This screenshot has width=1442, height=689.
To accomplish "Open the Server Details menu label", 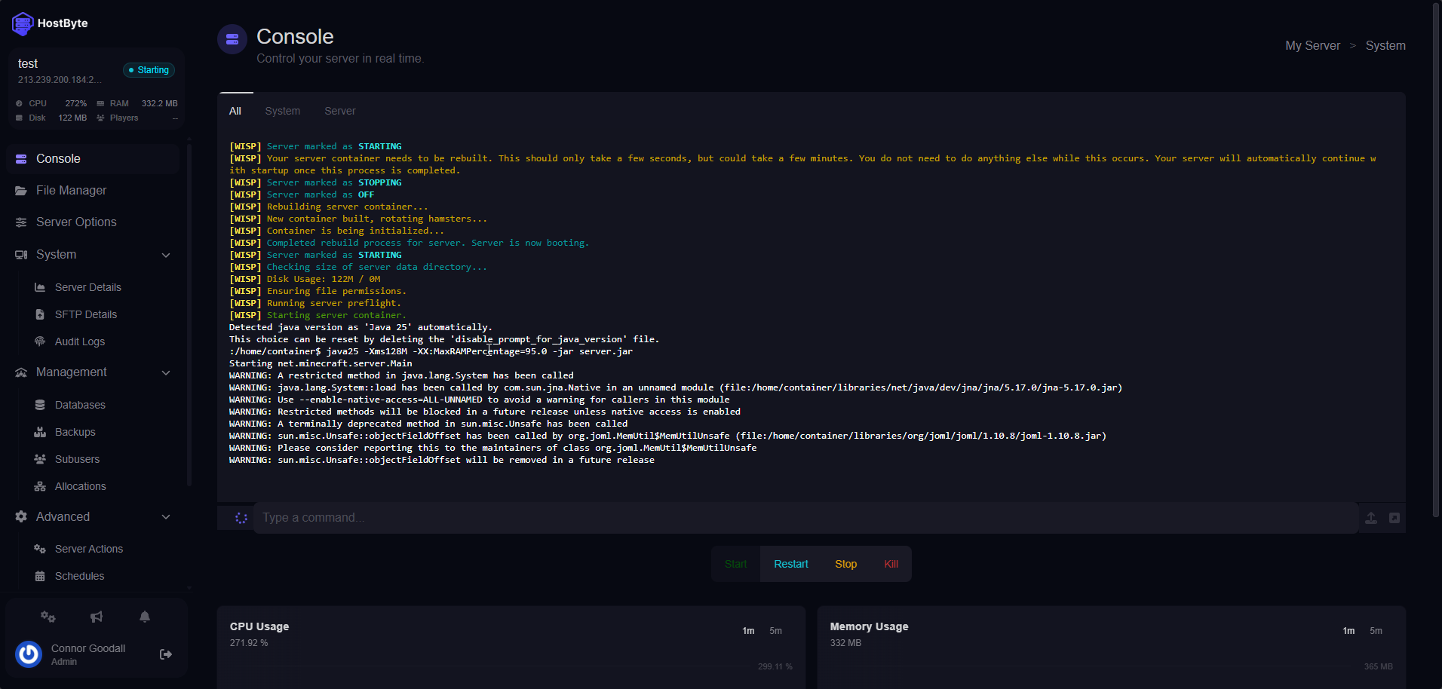I will tap(88, 287).
